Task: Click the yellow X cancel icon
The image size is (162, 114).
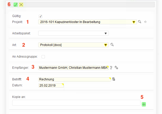Action: [21, 5]
